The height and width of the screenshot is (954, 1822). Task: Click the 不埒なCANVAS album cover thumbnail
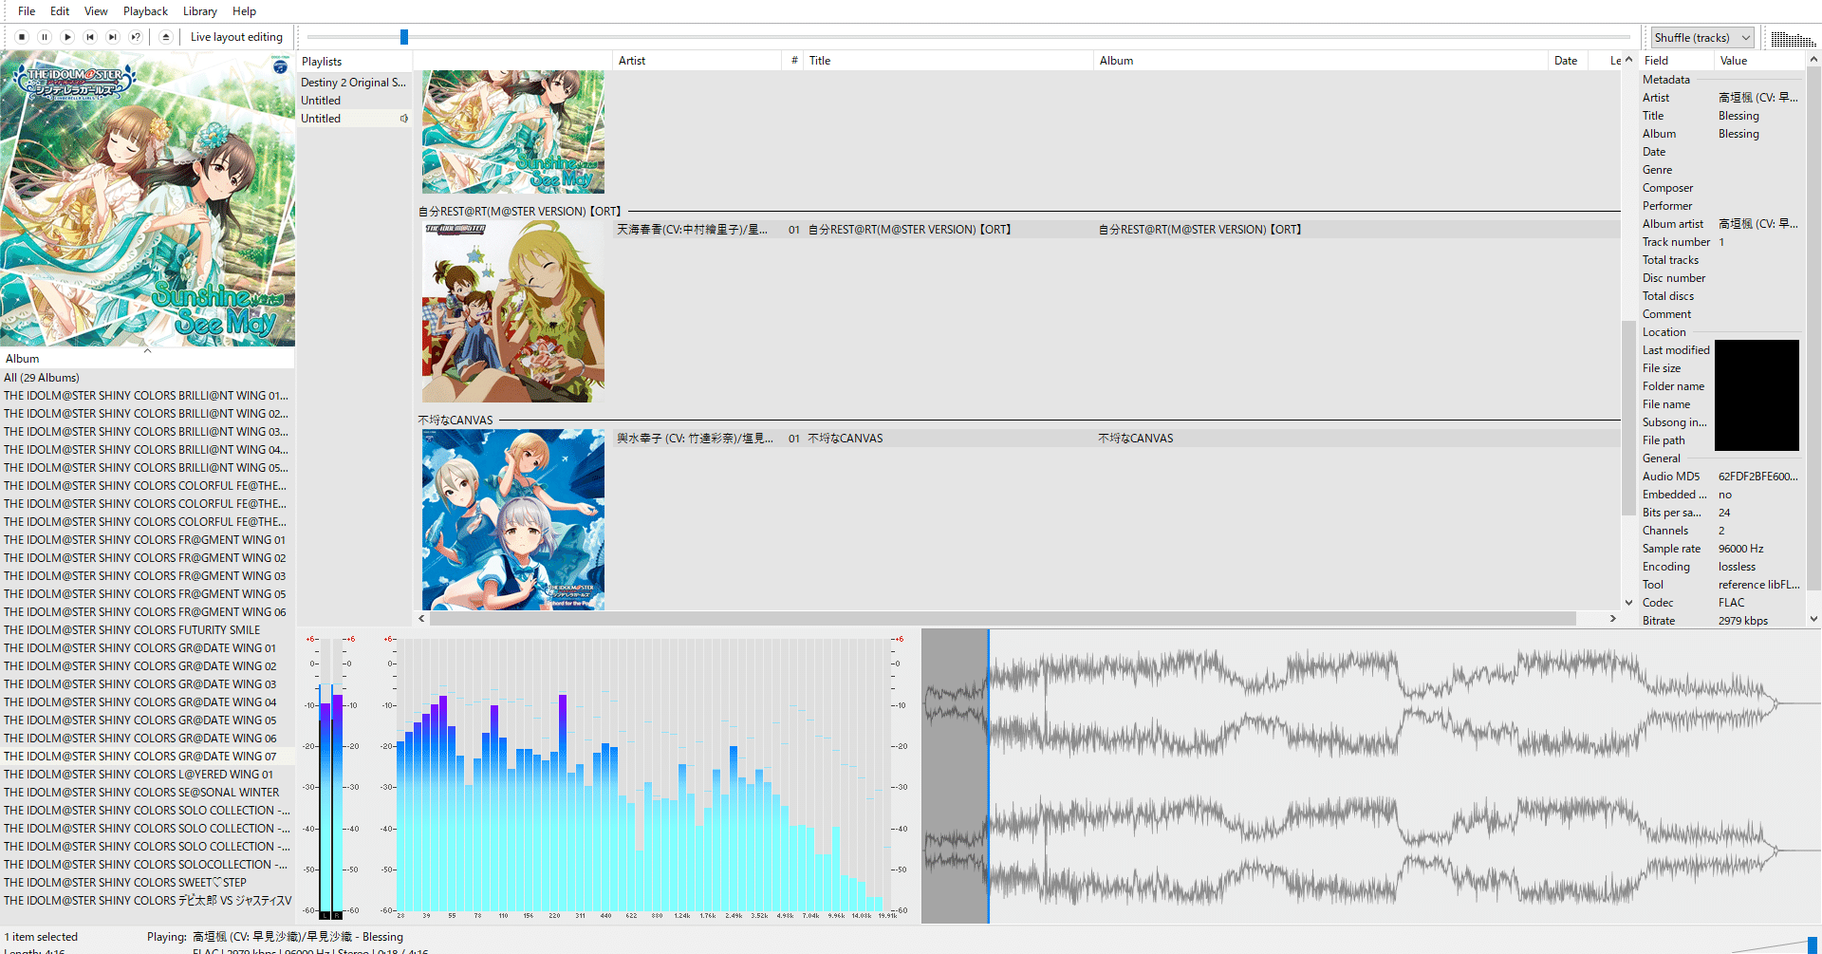[513, 519]
